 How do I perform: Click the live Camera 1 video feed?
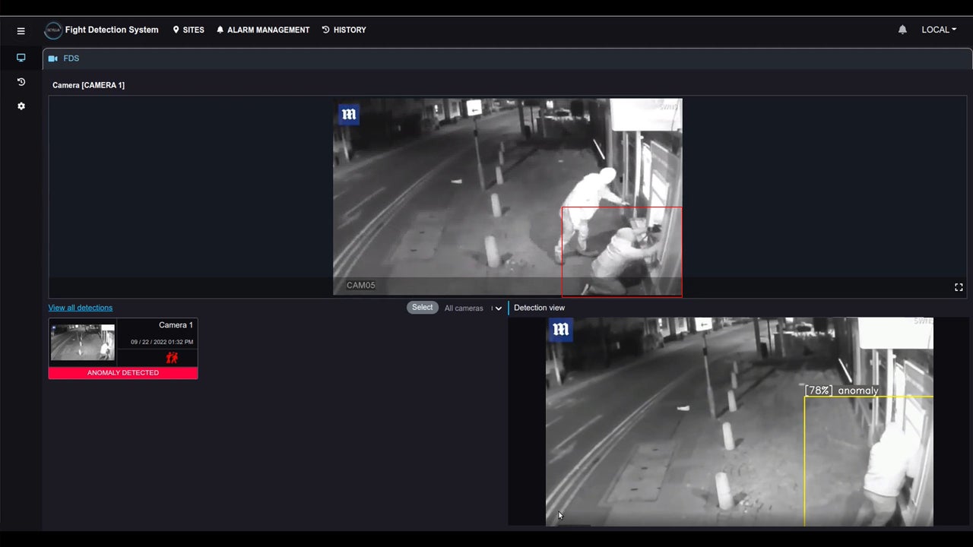pyautogui.click(x=508, y=197)
